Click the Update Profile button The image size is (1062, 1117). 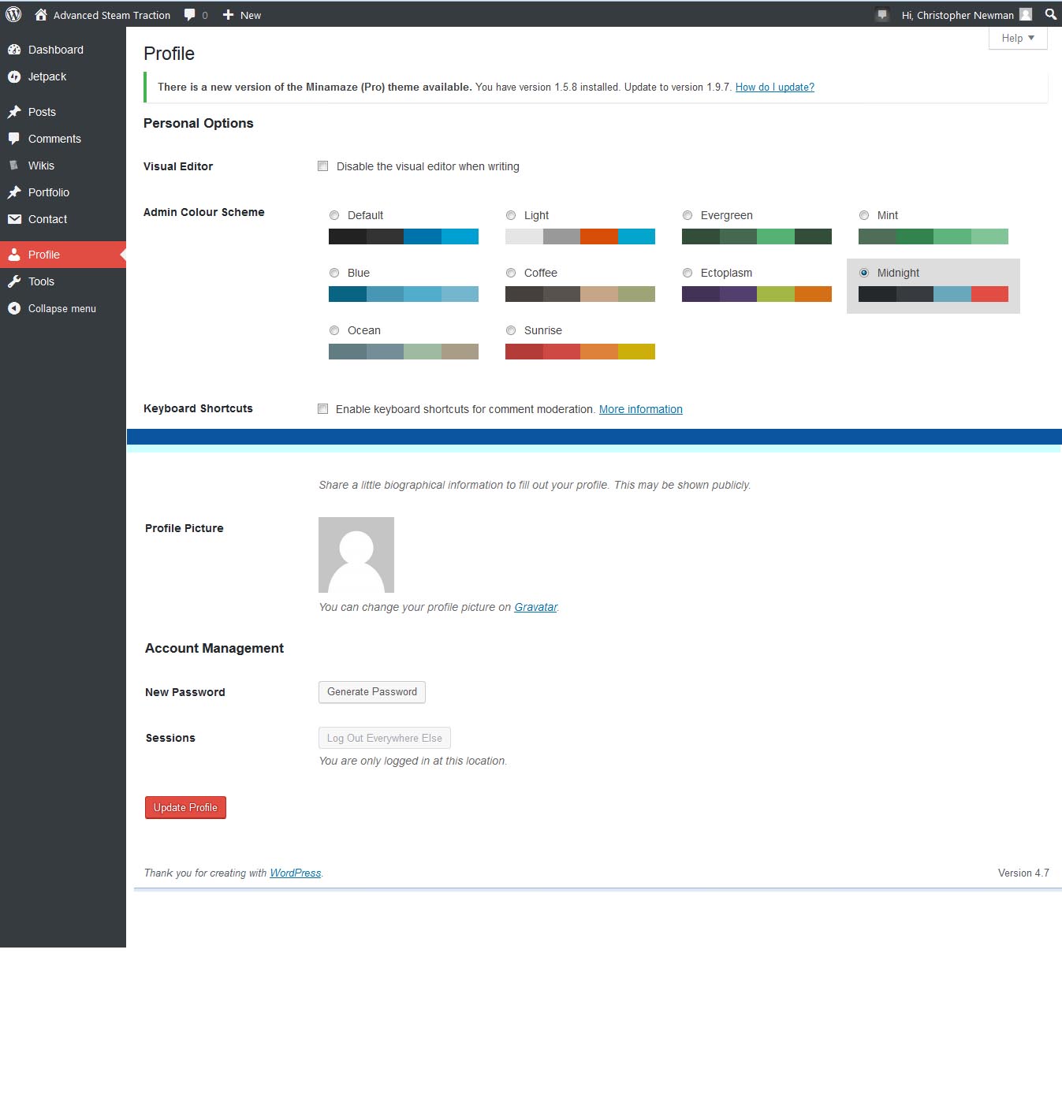tap(185, 807)
